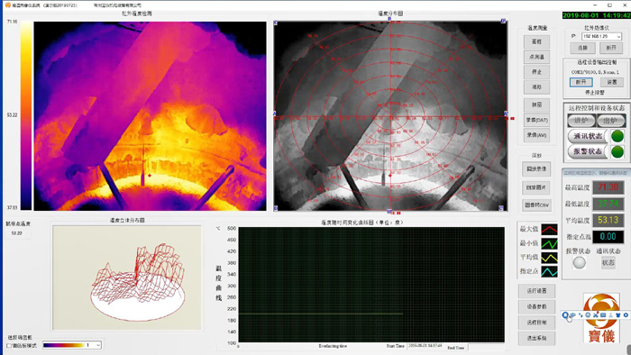This screenshot has width=631, height=355.
Task: Toggle the 出炉 remote control button
Action: pyautogui.click(x=610, y=121)
